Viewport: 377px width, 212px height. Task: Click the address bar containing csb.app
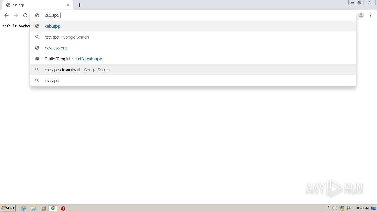point(193,15)
